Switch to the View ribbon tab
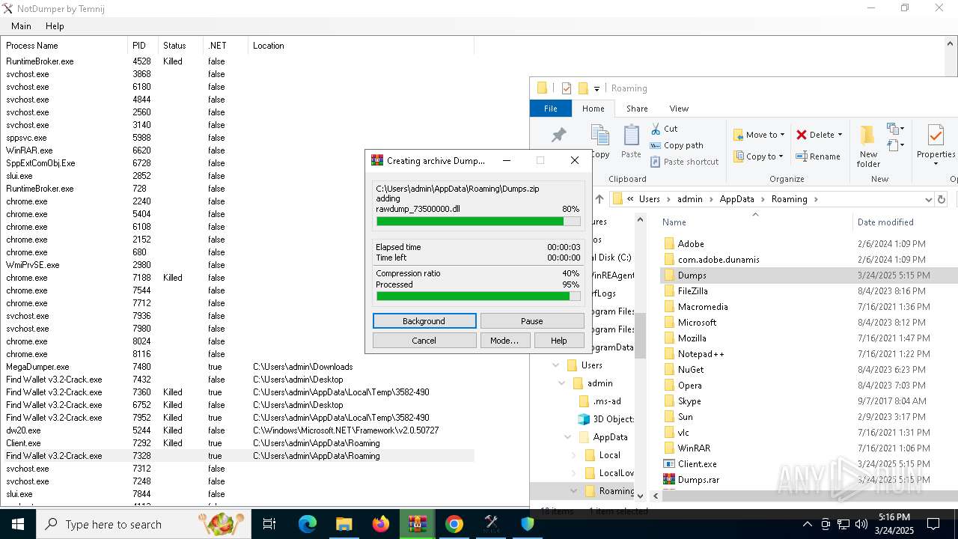 click(x=679, y=109)
